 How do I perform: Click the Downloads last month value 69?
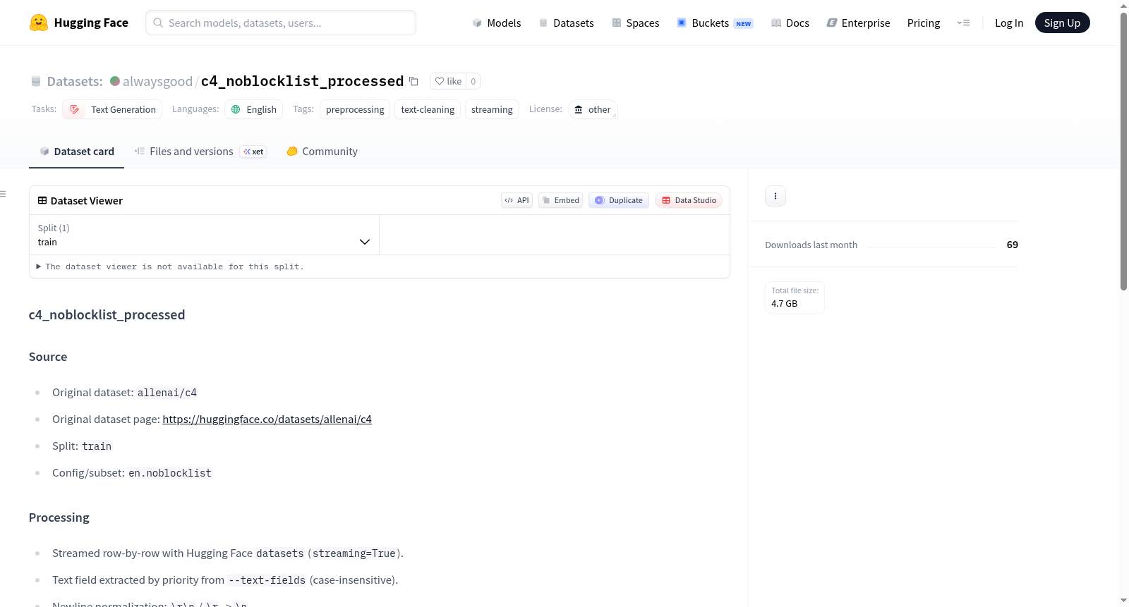pyautogui.click(x=1012, y=245)
